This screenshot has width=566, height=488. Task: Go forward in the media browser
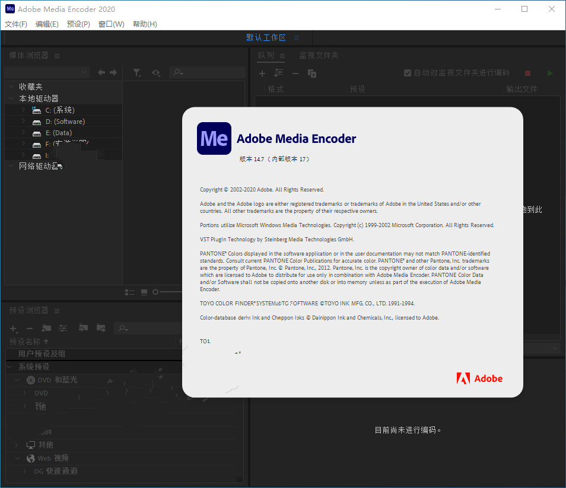[113, 72]
